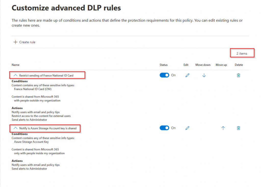Turn off the France rule status toggle
The height and width of the screenshot is (187, 261).
point(164,75)
